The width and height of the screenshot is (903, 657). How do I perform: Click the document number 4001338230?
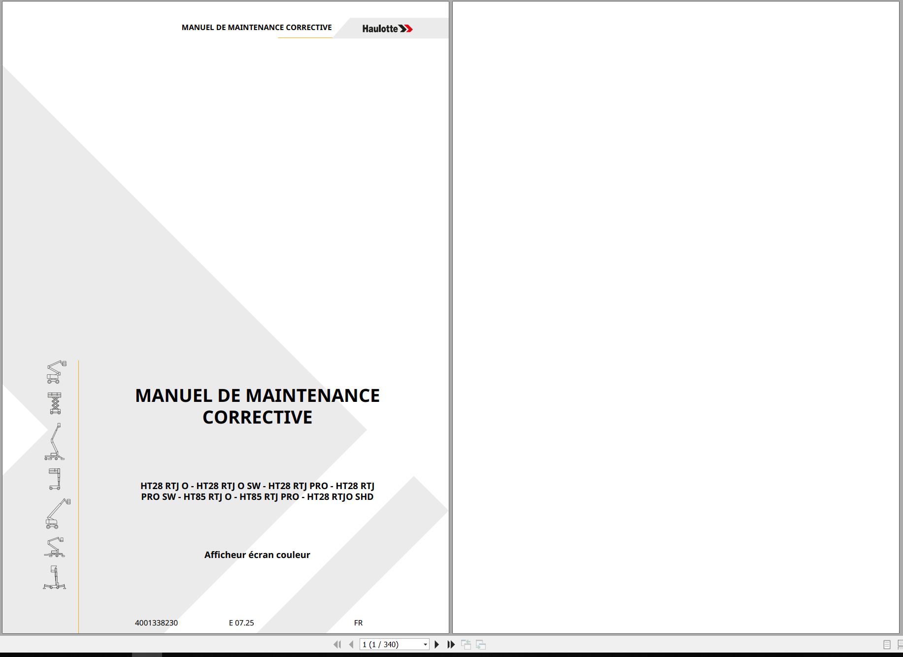pos(156,623)
